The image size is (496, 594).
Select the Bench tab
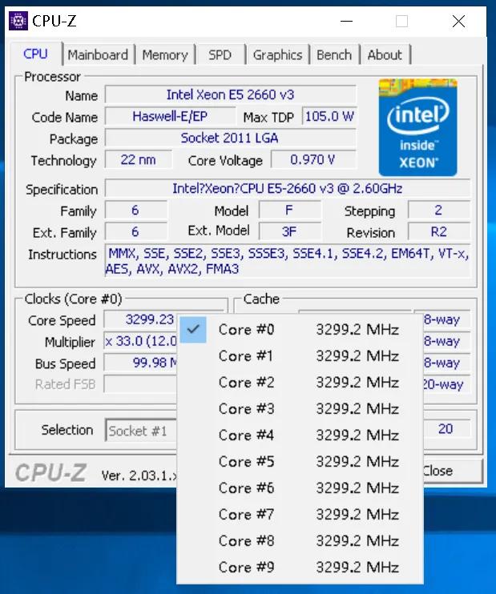334,55
